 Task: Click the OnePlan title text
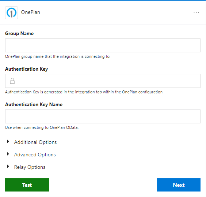click(x=30, y=12)
